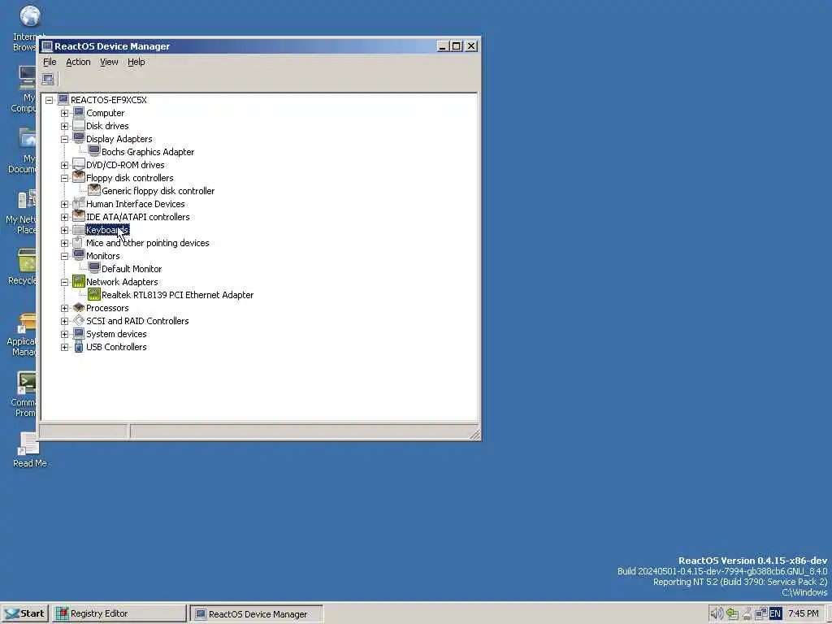Screen dimensions: 832x624
Task: Click the USB Controllers category icon
Action: pyautogui.click(x=79, y=346)
